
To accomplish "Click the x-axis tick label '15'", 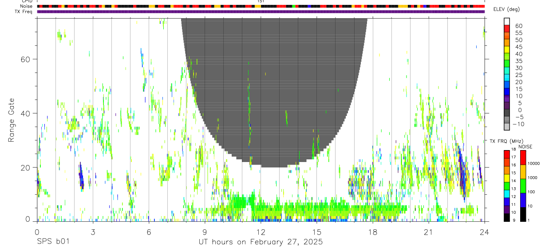I will click(x=316, y=232).
